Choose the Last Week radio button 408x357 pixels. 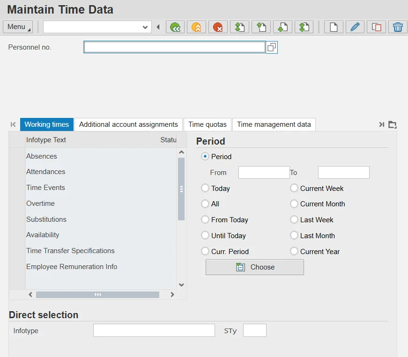294,219
